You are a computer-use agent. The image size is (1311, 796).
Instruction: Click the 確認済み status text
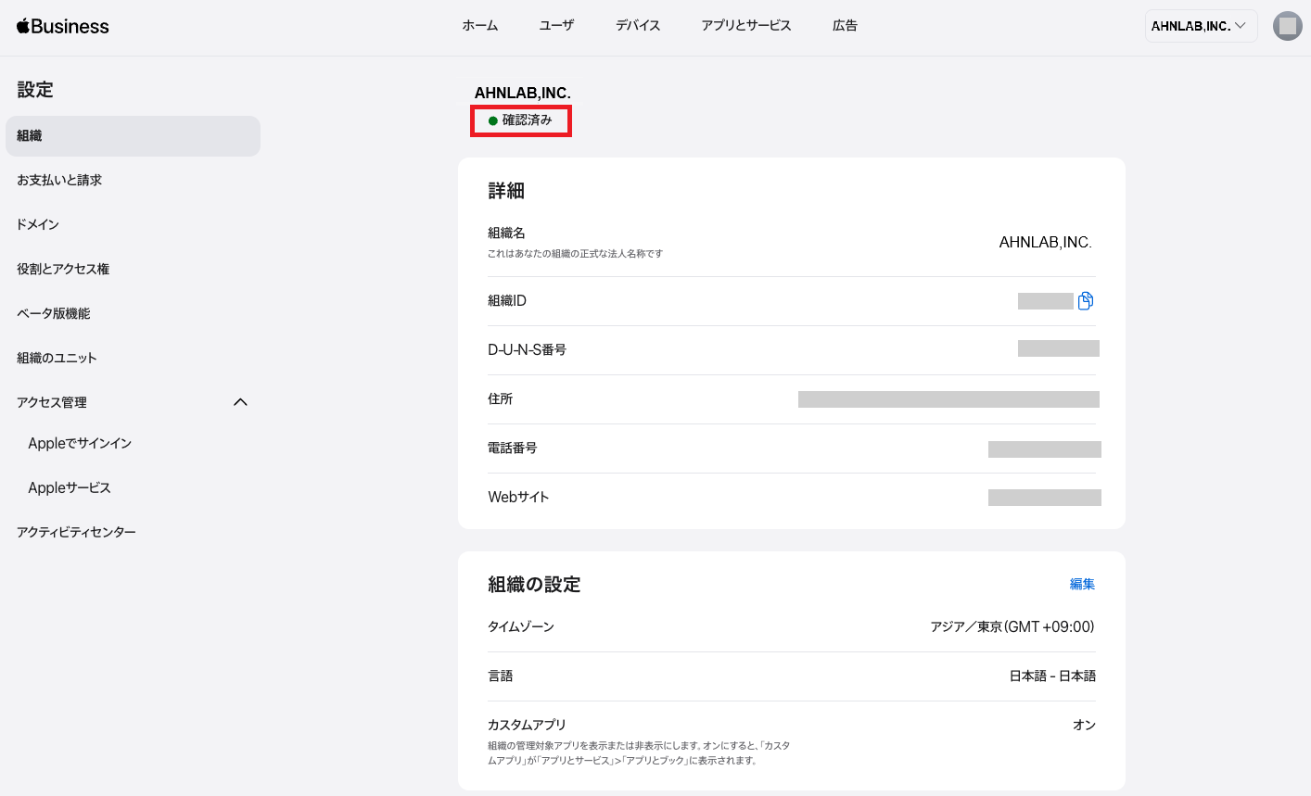coord(527,120)
